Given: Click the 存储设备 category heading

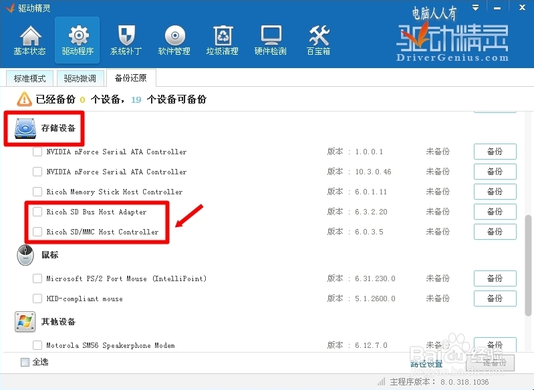Looking at the screenshot, I should pos(58,128).
